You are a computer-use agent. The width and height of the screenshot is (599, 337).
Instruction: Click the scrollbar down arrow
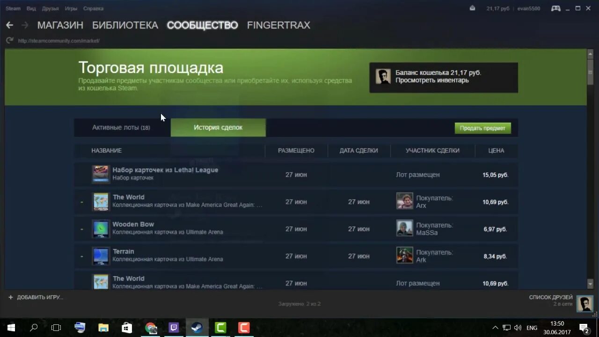[x=590, y=284]
